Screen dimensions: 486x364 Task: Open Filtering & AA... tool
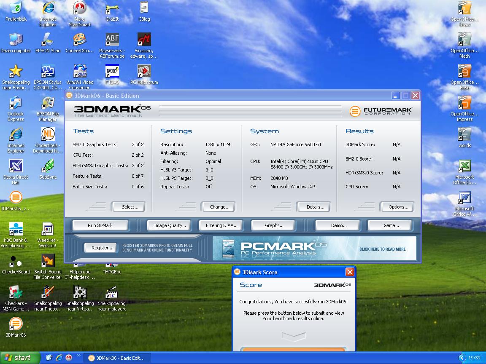(x=221, y=225)
